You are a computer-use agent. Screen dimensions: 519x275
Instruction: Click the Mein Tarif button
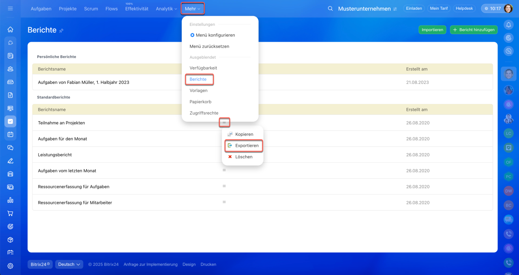tap(438, 8)
